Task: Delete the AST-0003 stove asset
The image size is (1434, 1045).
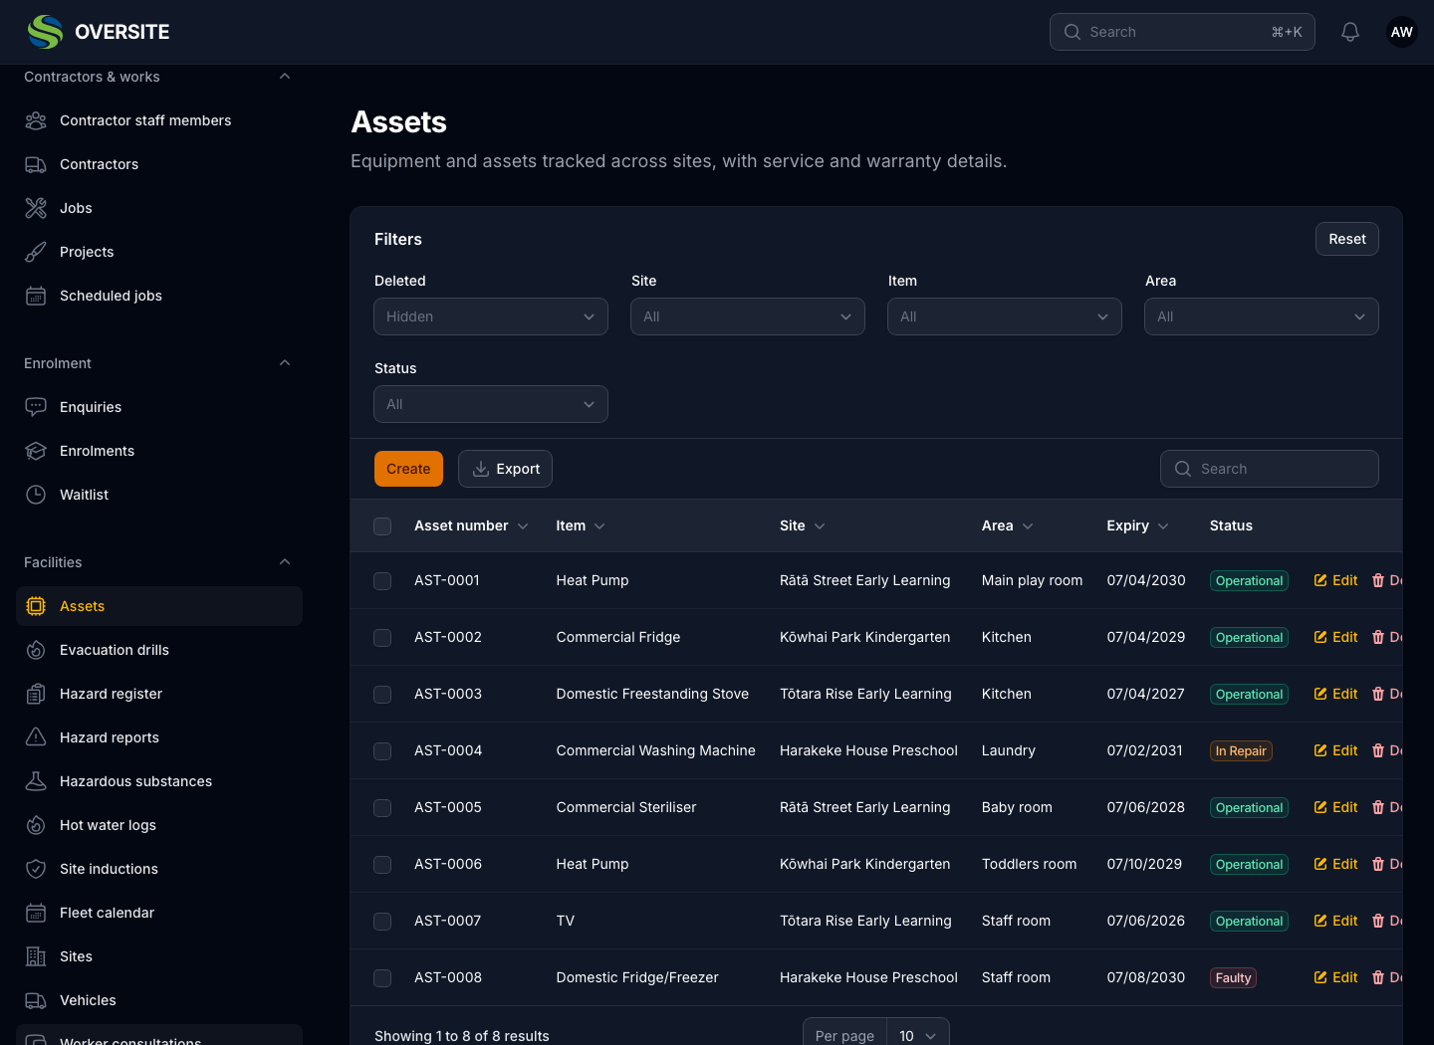Action: [x=1387, y=694]
